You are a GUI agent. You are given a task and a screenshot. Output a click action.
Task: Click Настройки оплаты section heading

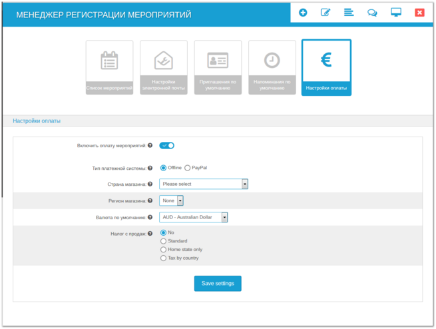[x=37, y=121]
